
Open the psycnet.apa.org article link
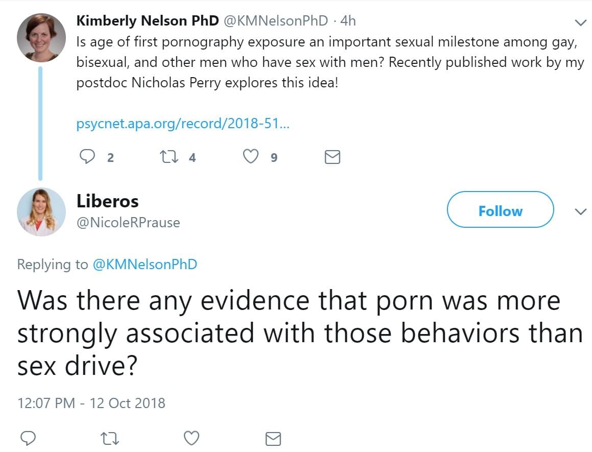(182, 124)
